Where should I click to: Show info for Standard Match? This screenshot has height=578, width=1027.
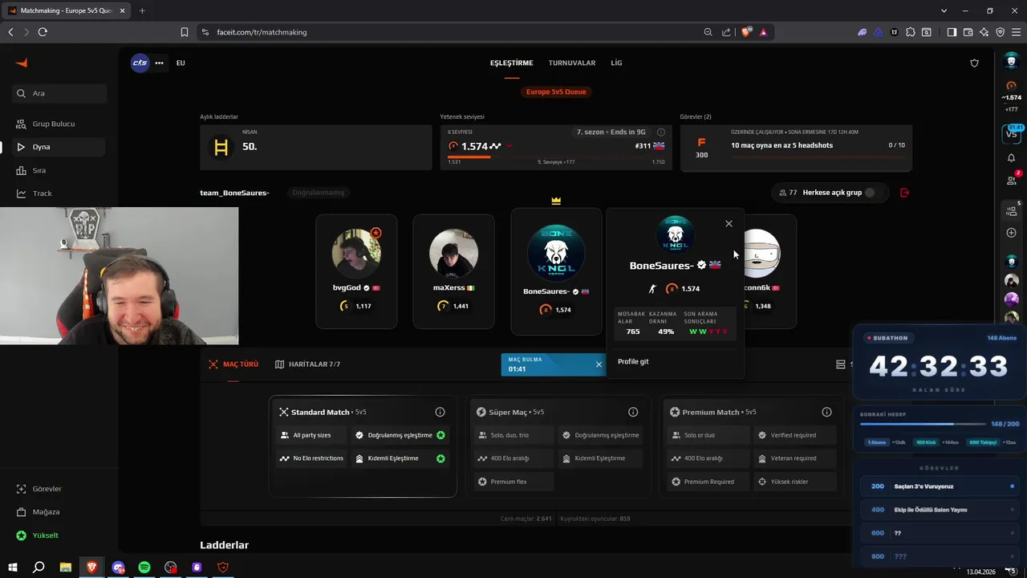point(440,412)
